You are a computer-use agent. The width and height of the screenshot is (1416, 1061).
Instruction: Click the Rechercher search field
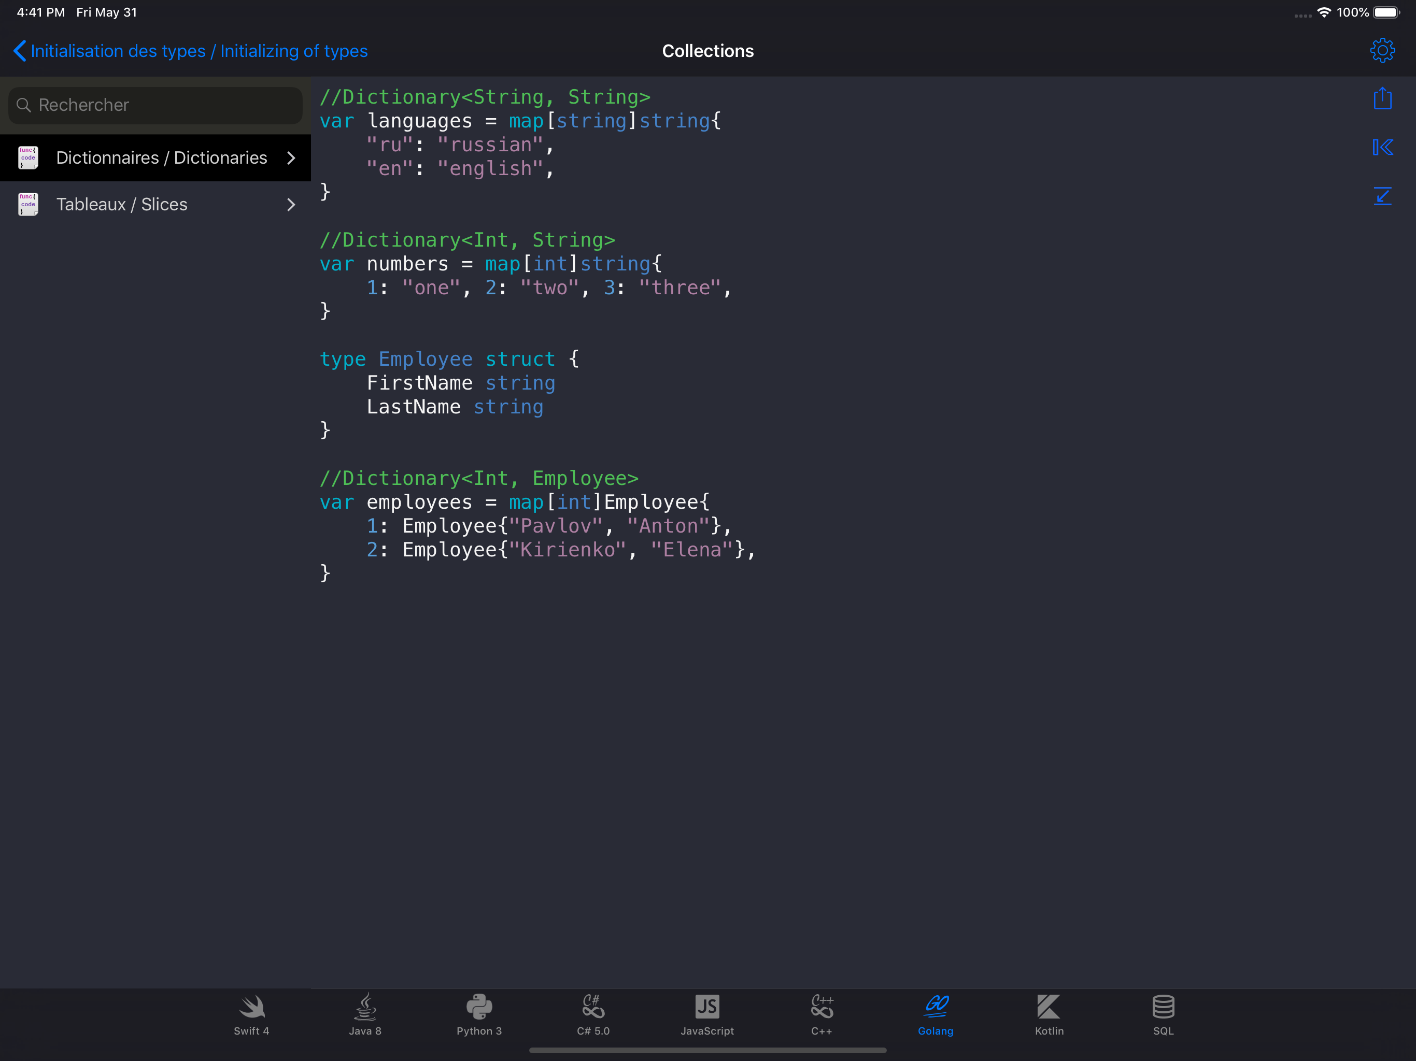point(155,105)
